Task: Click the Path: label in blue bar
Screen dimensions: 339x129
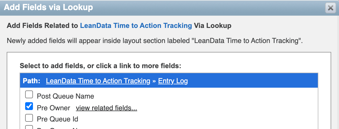Action: point(32,81)
